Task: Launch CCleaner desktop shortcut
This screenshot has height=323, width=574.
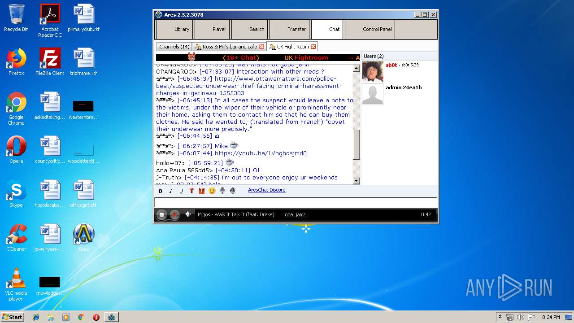Action: point(16,238)
